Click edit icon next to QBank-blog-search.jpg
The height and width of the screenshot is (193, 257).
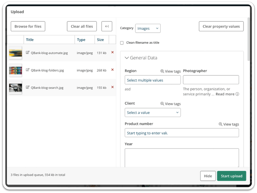tap(28, 88)
